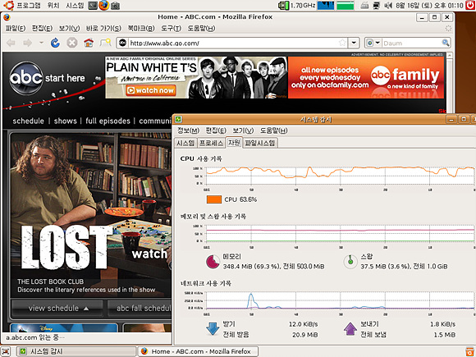Image resolution: width=476 pixels, height=357 pixels.
Task: Click the watch now button in banner
Action: coord(151,90)
